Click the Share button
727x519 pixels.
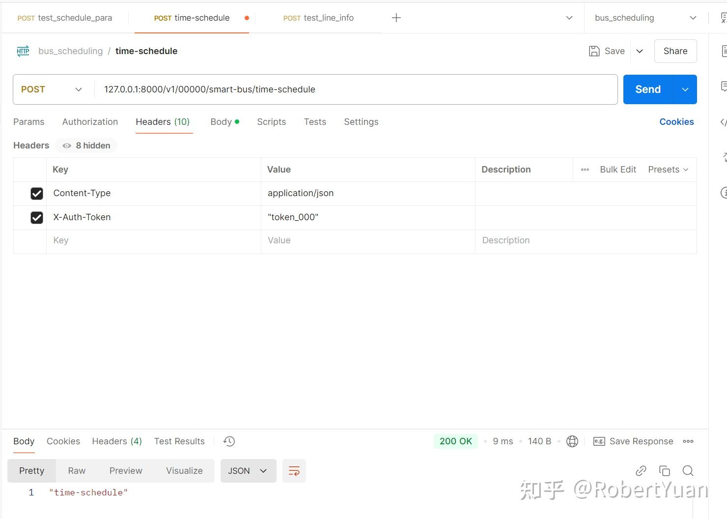click(675, 51)
